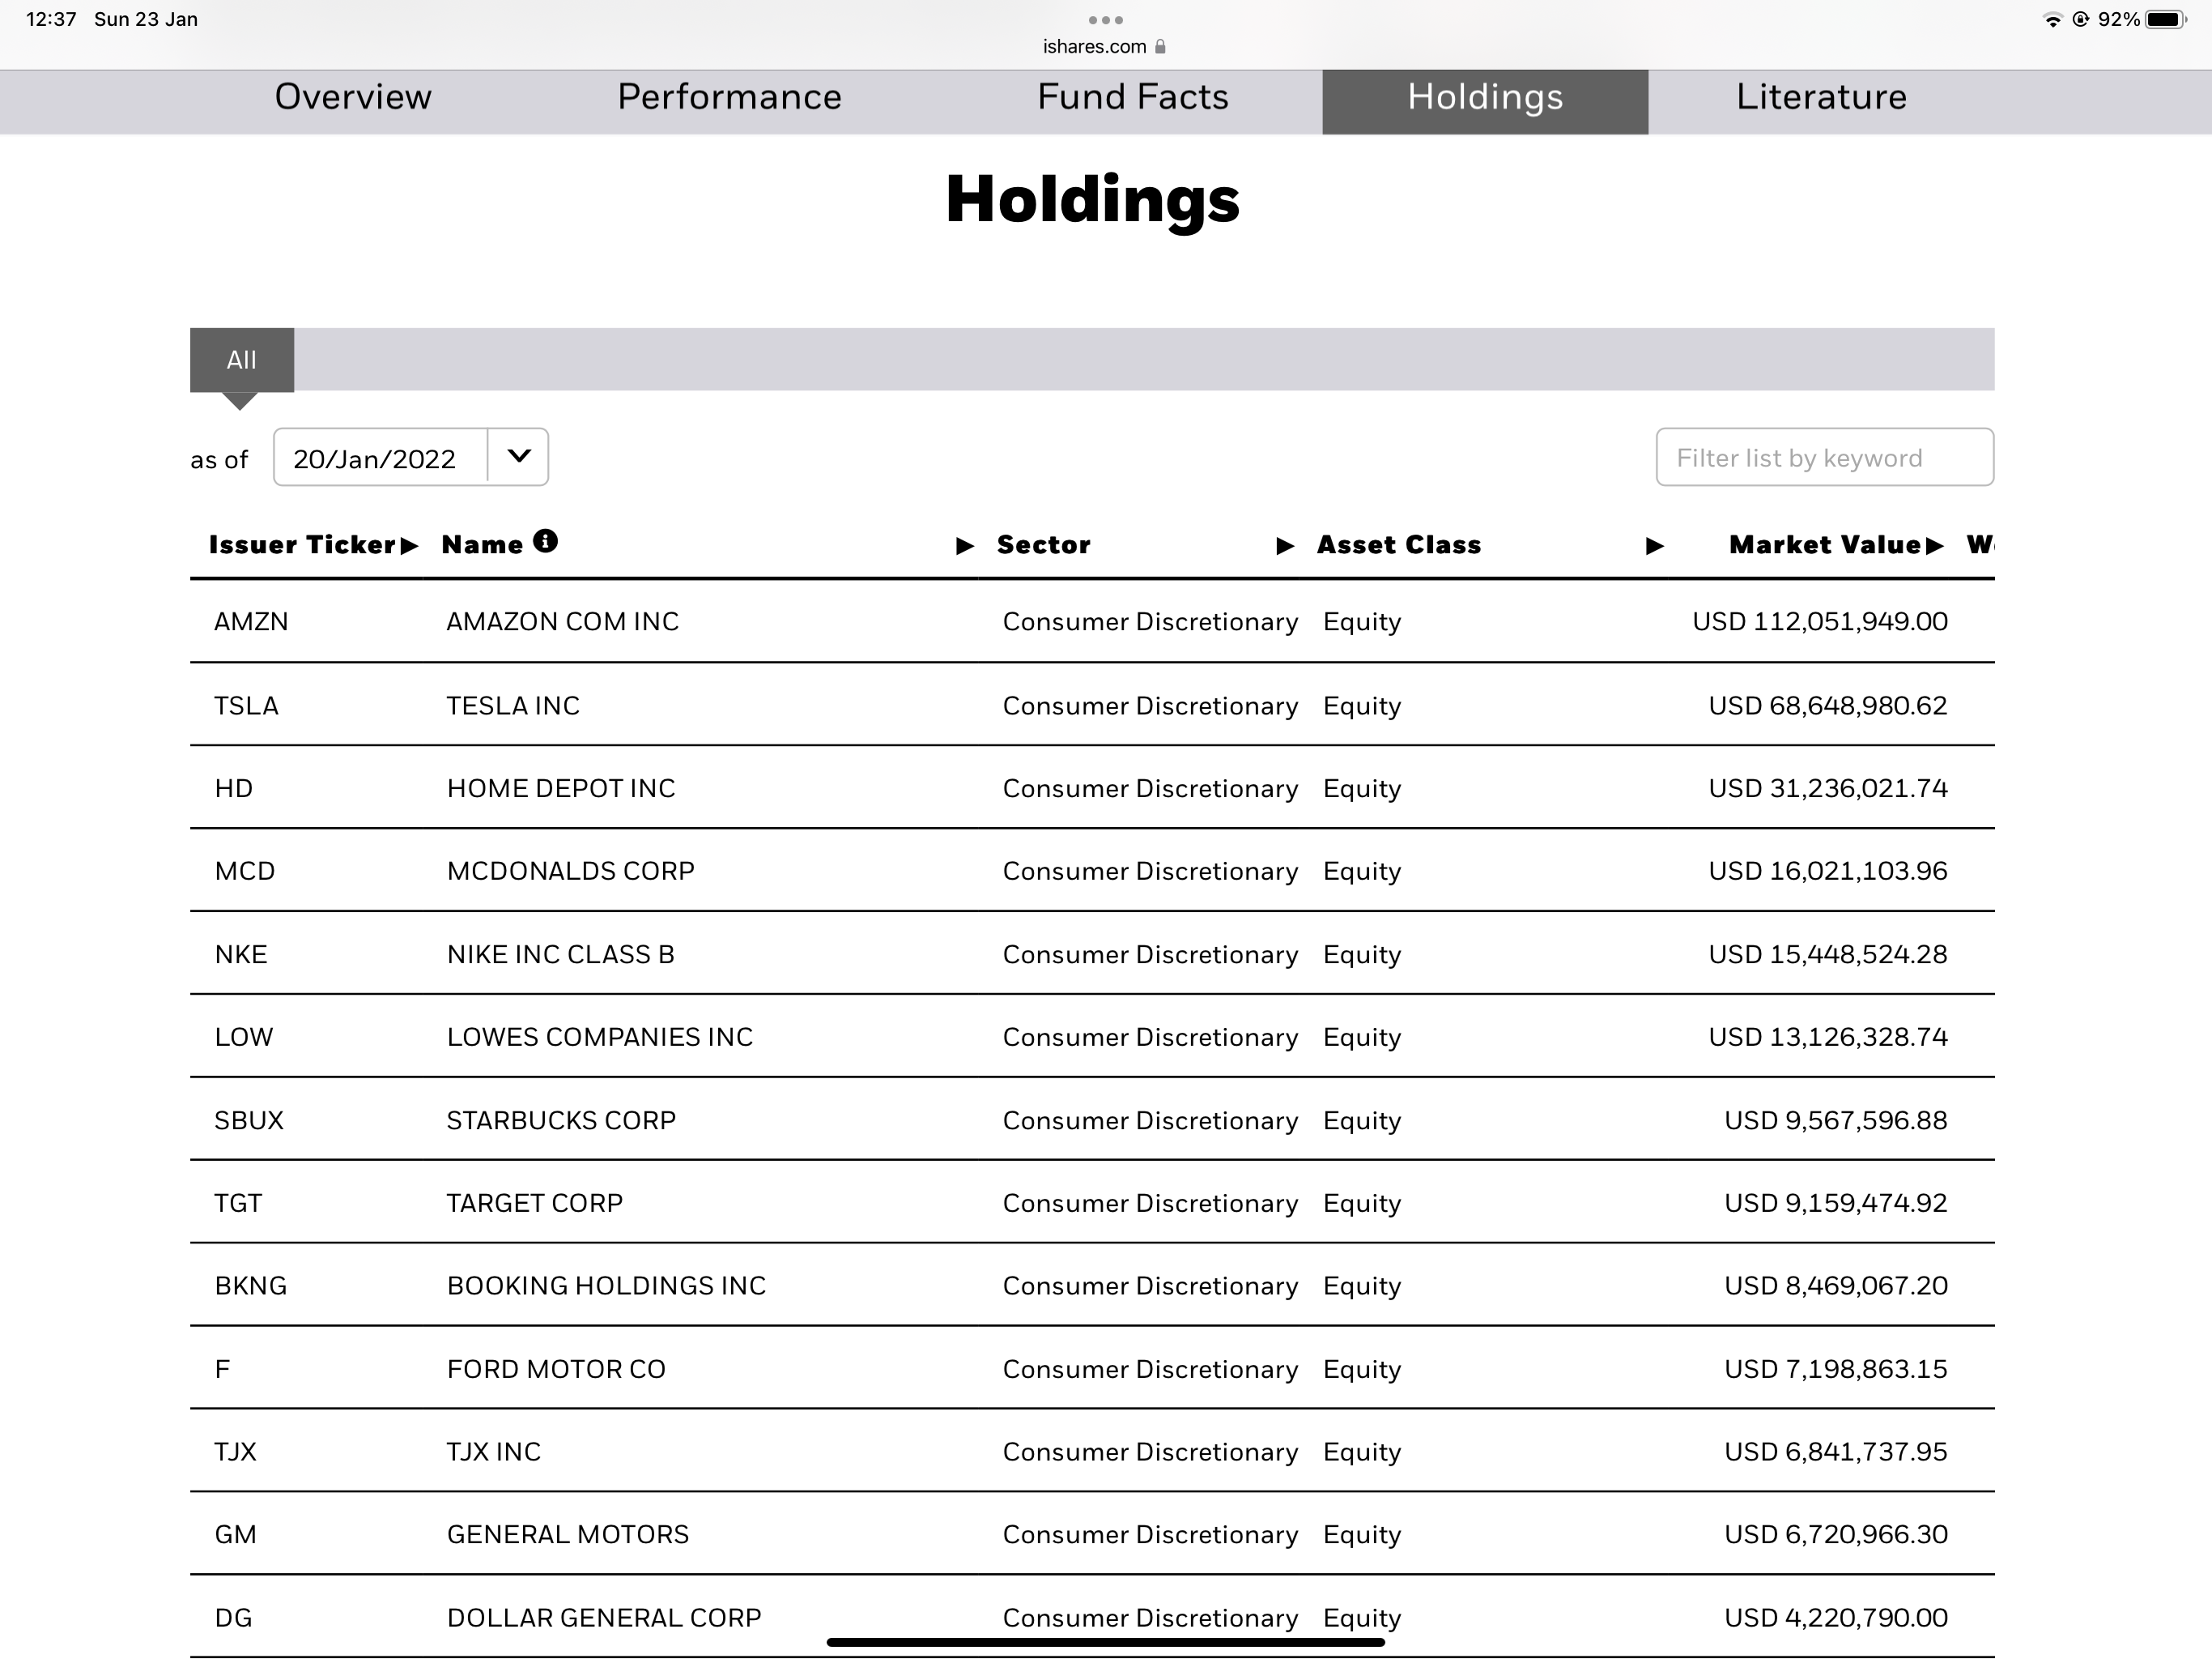Click sort arrow before the Sector header
Image resolution: width=2212 pixels, height=1659 pixels.
tap(964, 545)
